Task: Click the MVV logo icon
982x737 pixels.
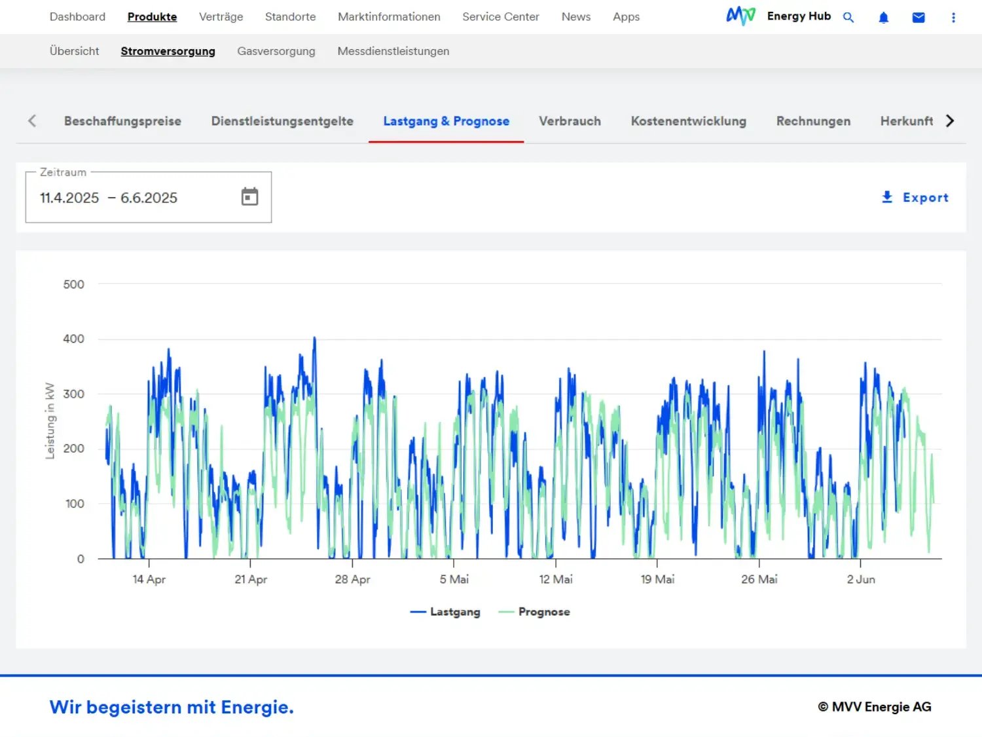Action: click(740, 16)
